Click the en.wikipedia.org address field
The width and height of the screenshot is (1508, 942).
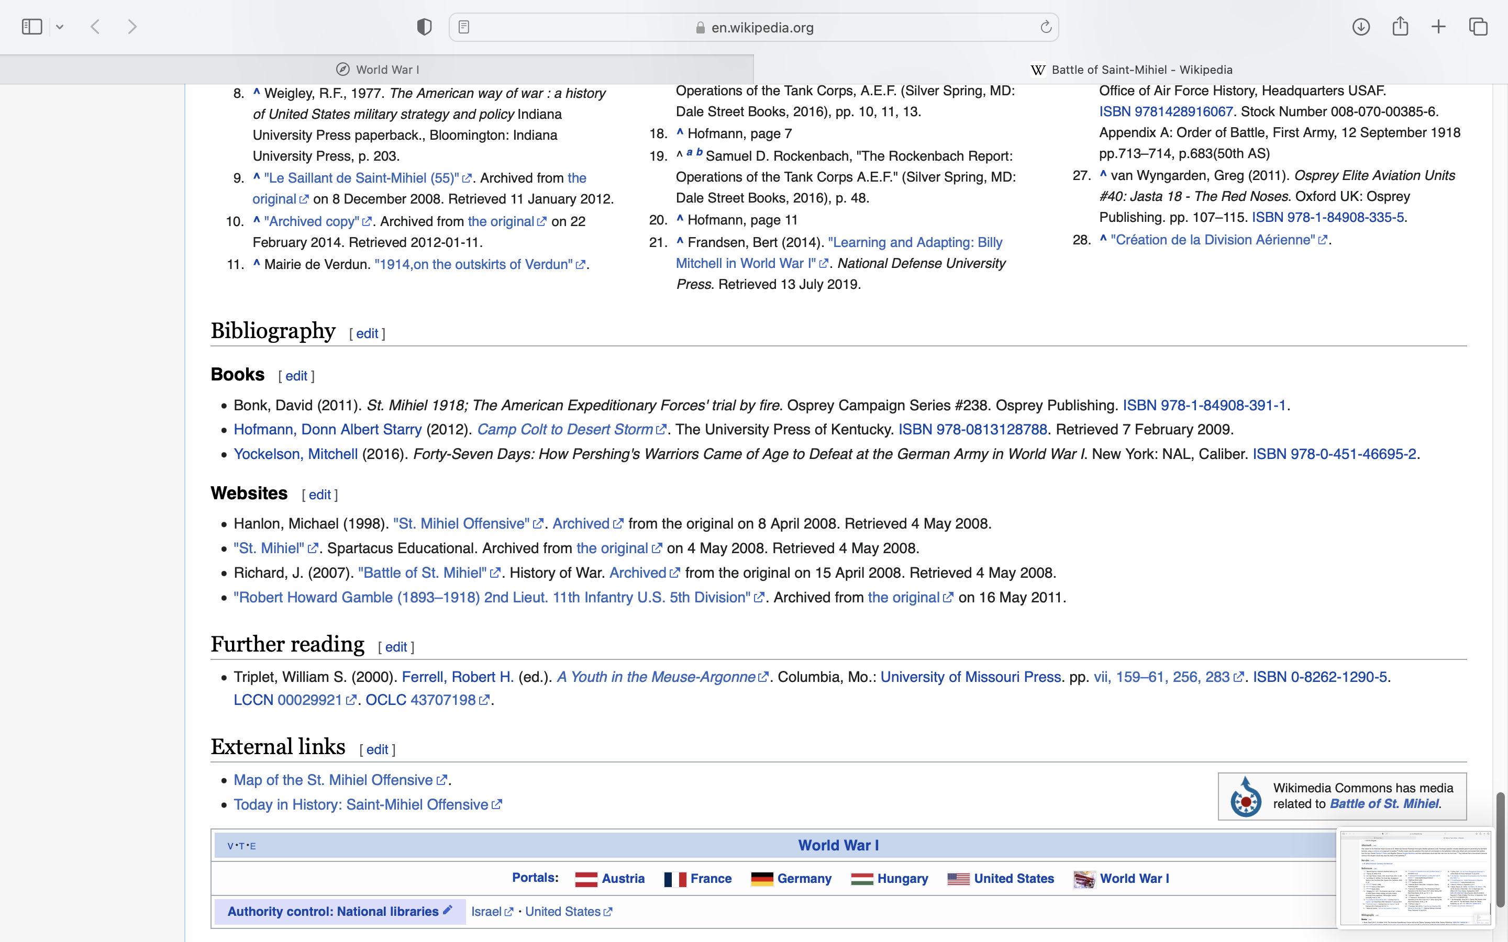pos(761,27)
